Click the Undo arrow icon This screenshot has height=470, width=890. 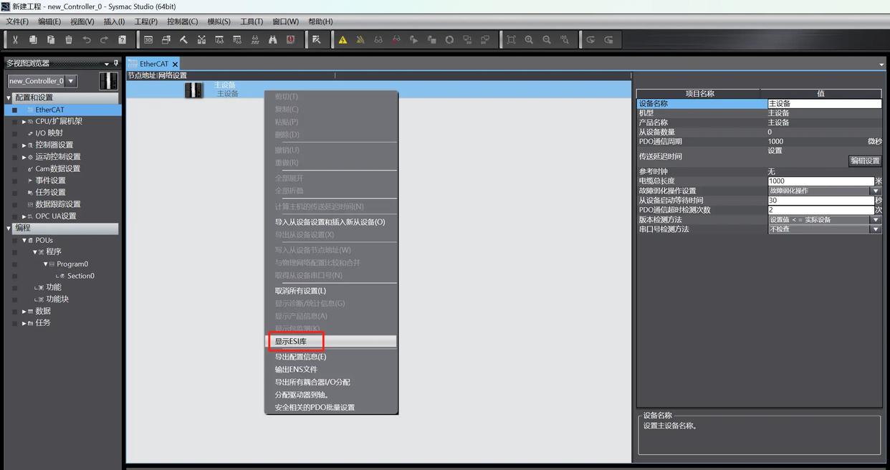click(87, 40)
